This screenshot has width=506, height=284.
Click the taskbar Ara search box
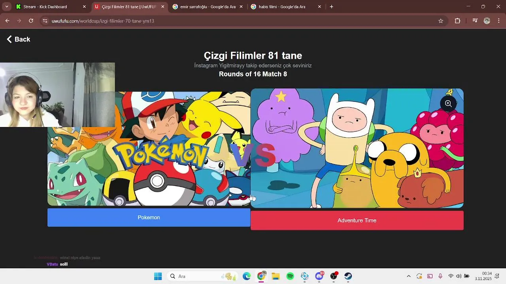pos(202,276)
